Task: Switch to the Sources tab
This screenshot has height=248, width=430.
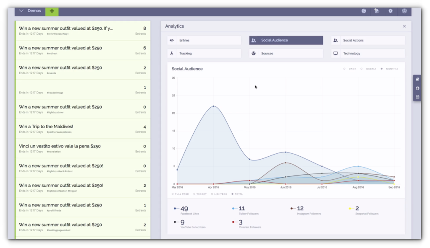Action: (286, 53)
